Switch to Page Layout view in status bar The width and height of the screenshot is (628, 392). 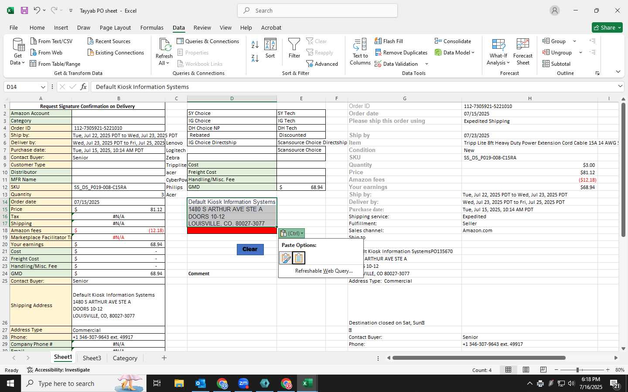coord(526,370)
